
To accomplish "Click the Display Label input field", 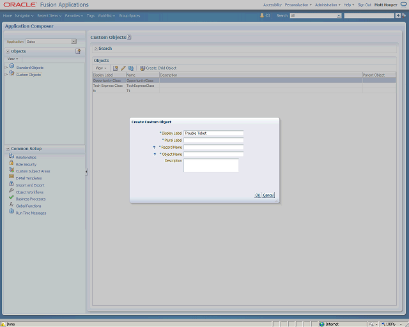I will click(x=213, y=133).
